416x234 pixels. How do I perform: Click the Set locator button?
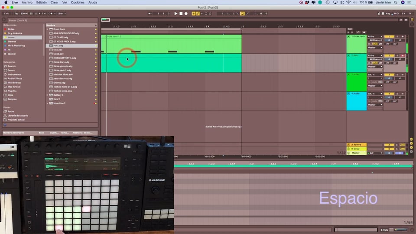350,29
